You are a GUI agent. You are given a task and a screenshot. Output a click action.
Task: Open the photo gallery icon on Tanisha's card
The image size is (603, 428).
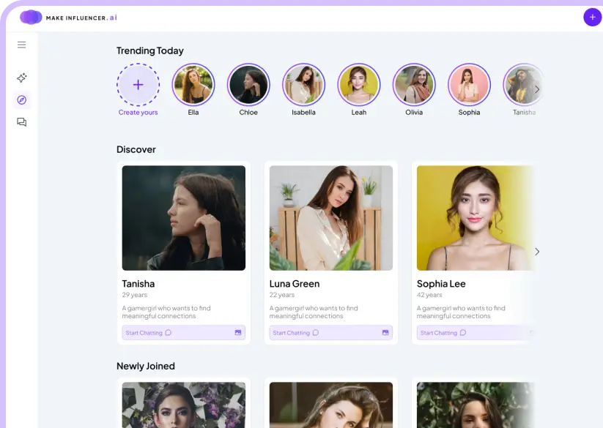(239, 332)
